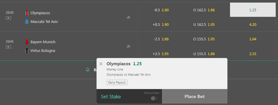Open stats icon for Bayern Munich match
The width and height of the screenshot is (278, 105).
click(x=128, y=46)
